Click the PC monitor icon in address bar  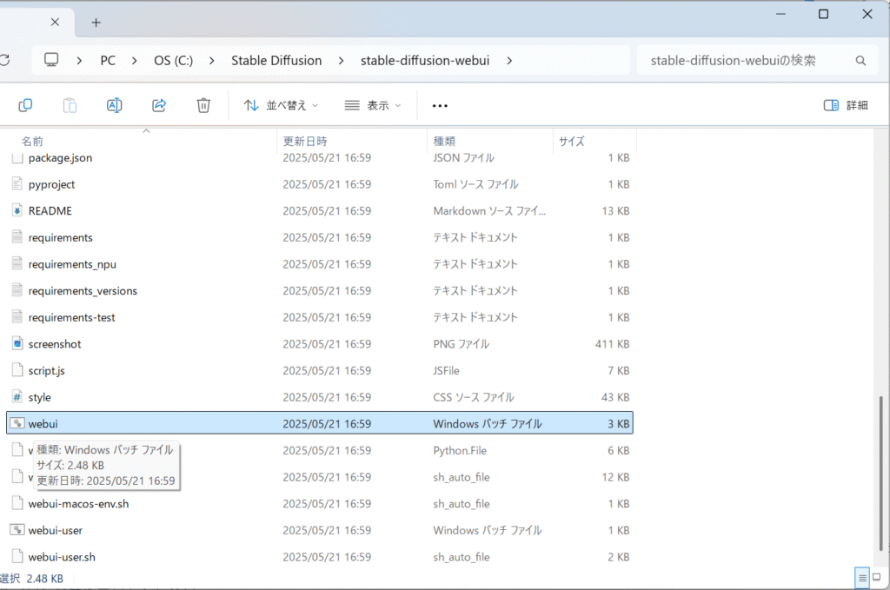click(x=51, y=61)
